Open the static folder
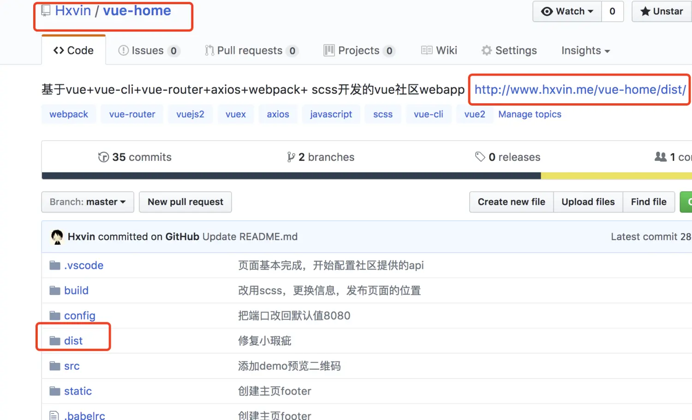692x420 pixels. pos(78,391)
